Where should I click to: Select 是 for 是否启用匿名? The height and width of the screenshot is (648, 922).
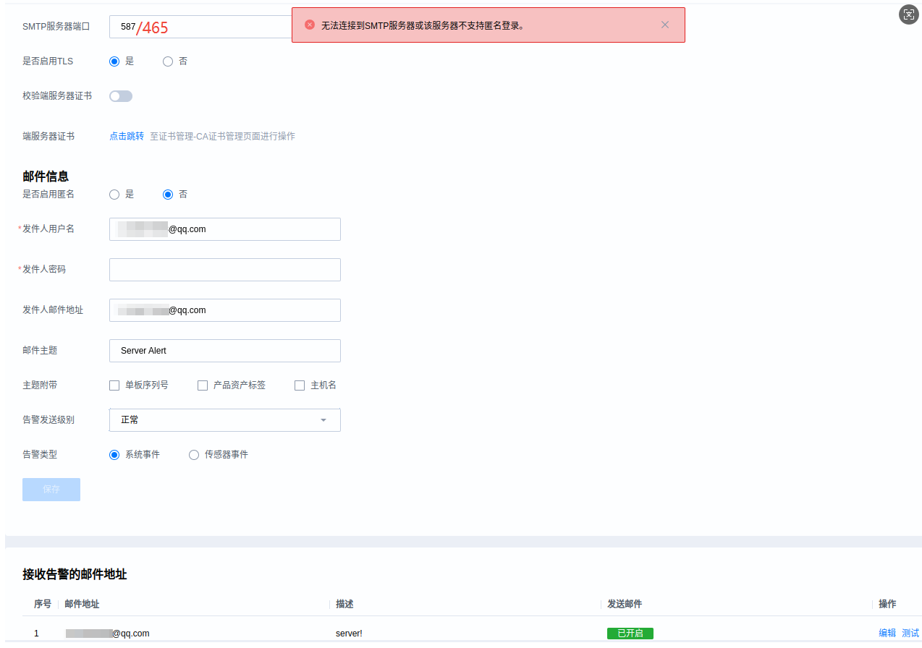114,195
